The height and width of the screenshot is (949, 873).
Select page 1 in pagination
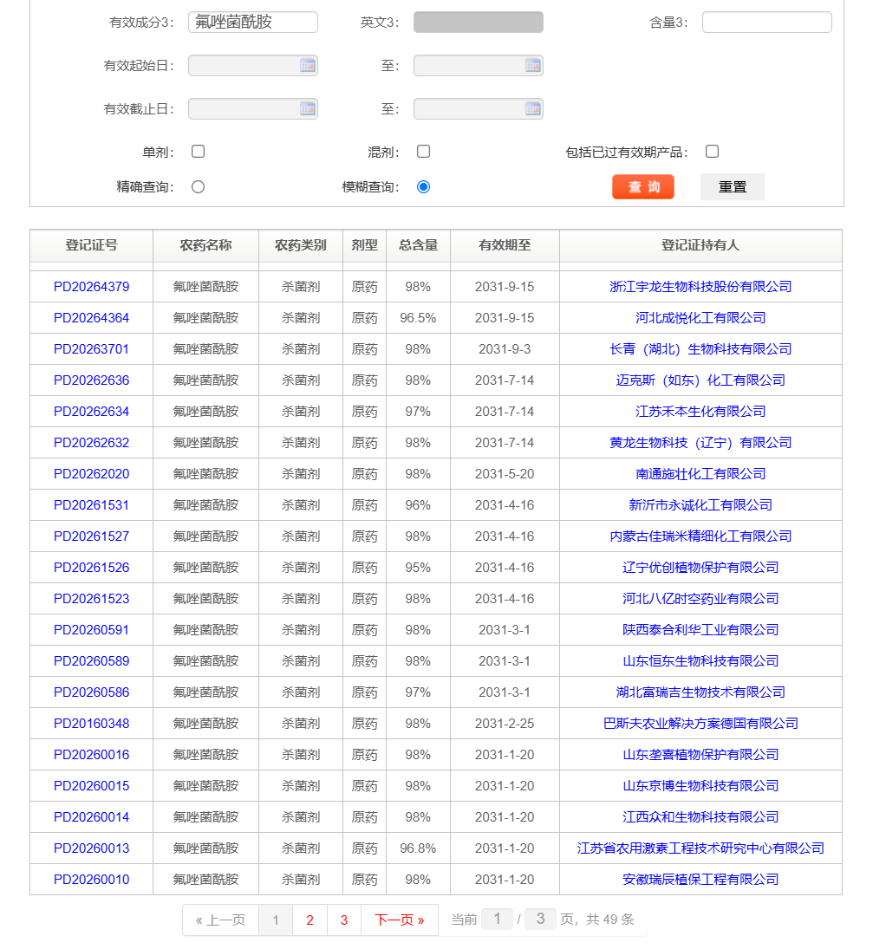pyautogui.click(x=276, y=920)
